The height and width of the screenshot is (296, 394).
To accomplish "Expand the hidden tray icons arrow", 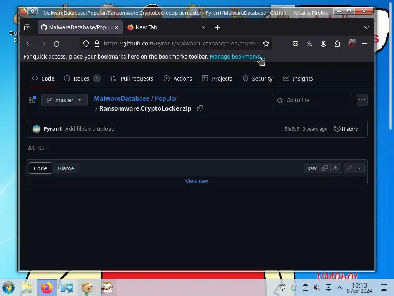I will pyautogui.click(x=339, y=288).
